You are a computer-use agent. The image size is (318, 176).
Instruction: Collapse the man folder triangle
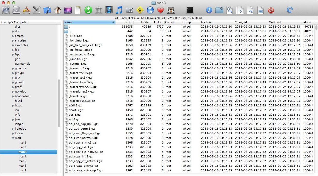[x=13, y=138]
